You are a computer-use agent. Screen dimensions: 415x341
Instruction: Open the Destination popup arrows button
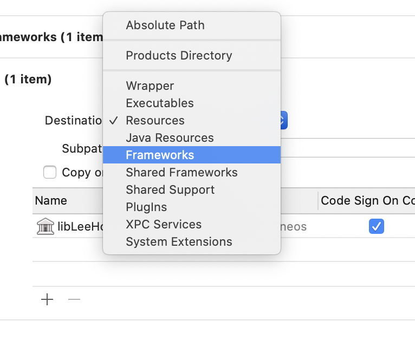tap(283, 120)
